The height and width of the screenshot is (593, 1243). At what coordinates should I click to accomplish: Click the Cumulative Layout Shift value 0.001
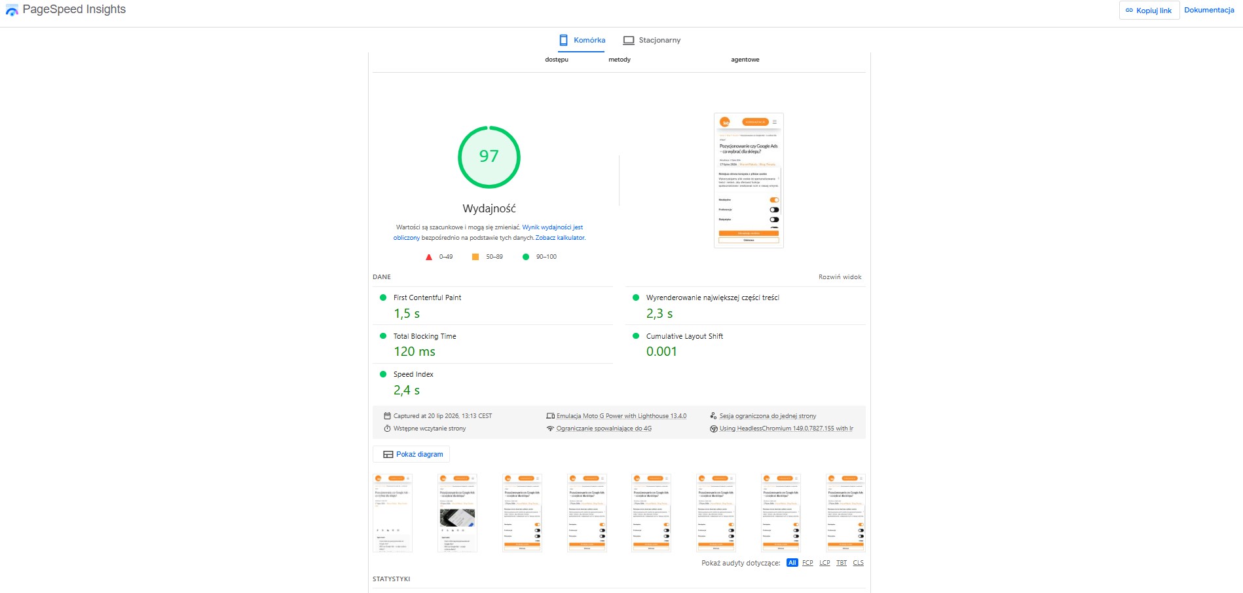[661, 352]
